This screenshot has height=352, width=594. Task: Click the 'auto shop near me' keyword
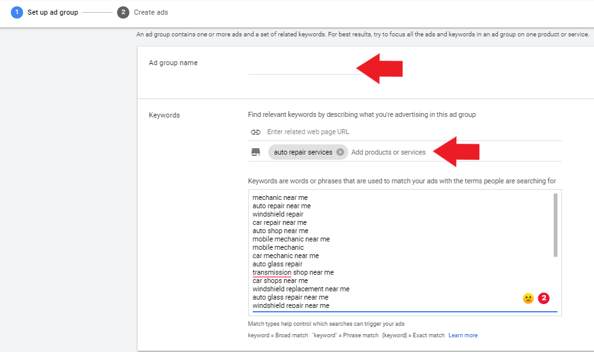click(x=280, y=231)
